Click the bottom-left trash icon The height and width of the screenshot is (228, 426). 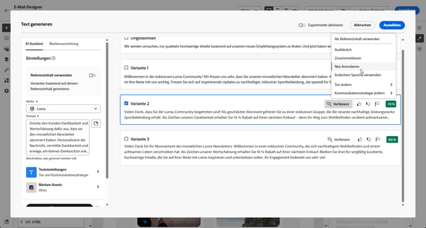[6, 222]
